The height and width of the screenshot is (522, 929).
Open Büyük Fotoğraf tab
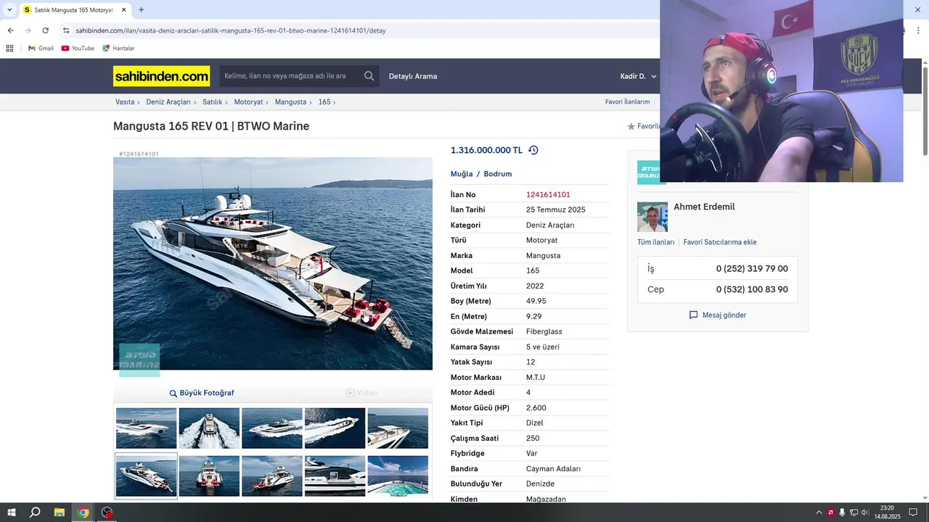(202, 393)
